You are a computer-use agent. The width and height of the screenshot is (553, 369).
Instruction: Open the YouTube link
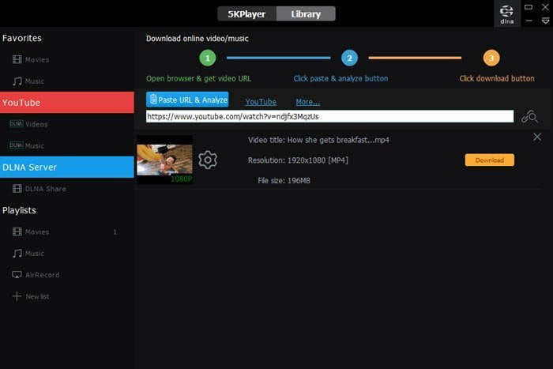click(261, 102)
